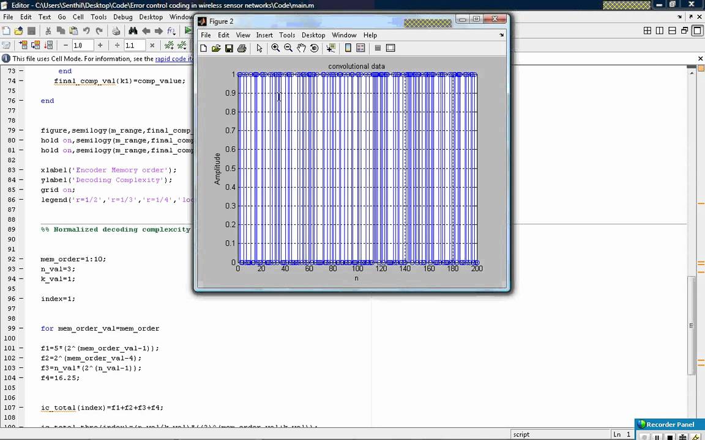Activate the Data Cursor tool
The width and height of the screenshot is (705, 440).
tap(331, 48)
